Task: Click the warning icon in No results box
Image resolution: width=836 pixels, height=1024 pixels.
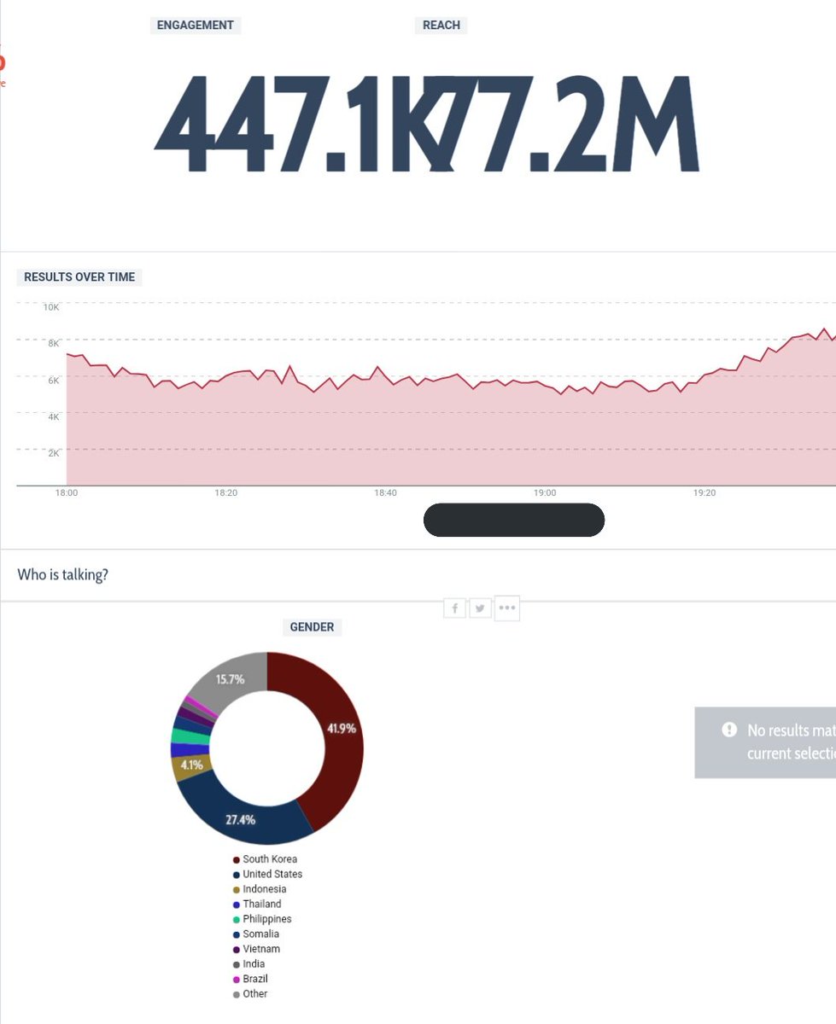Action: tap(729, 730)
